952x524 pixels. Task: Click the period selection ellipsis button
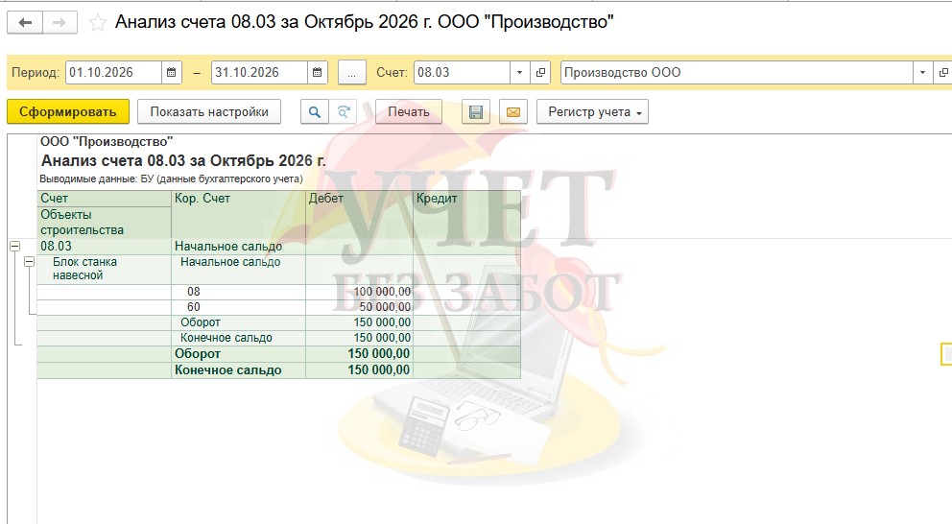[351, 72]
